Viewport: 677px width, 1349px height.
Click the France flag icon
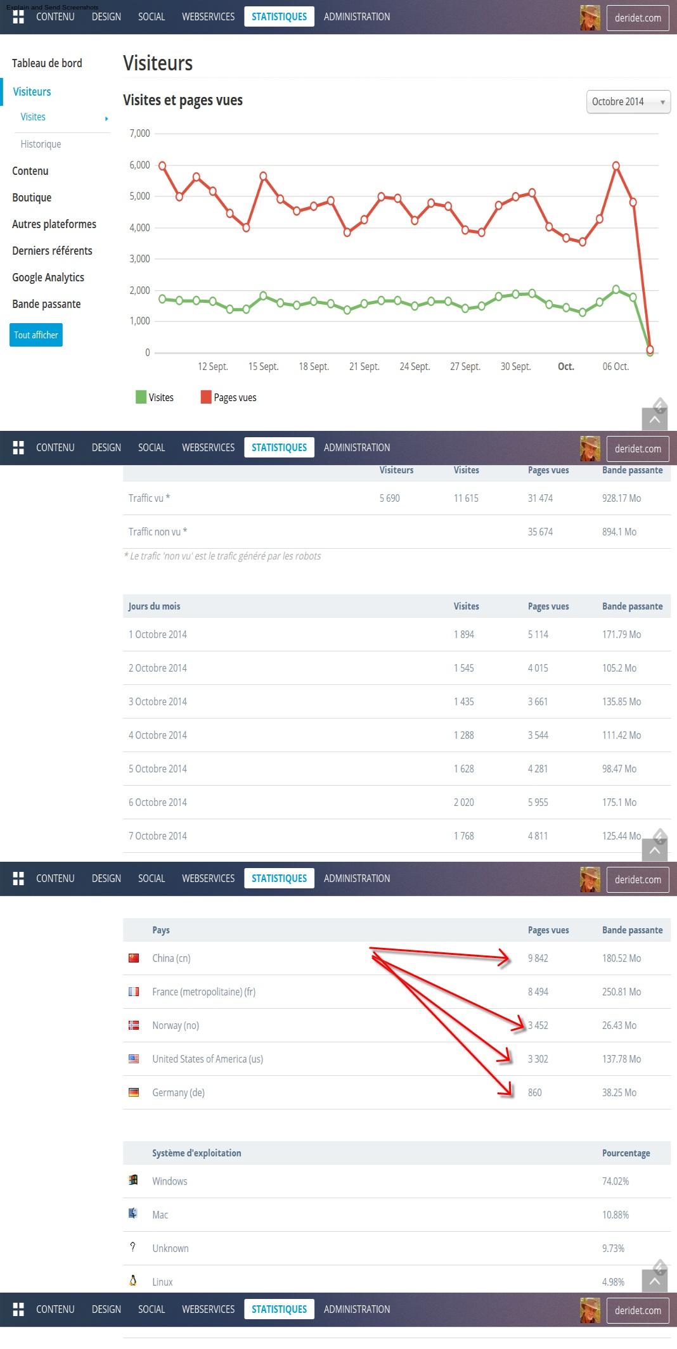point(134,992)
